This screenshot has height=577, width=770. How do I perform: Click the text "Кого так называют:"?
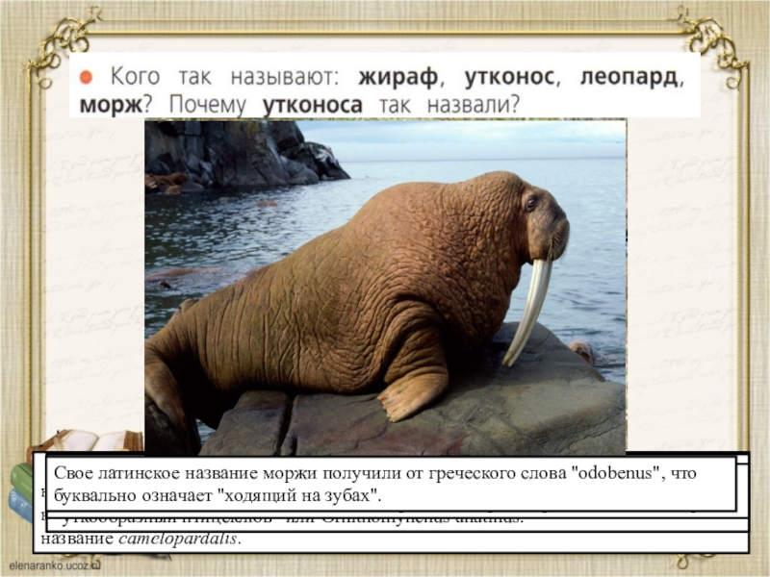225,77
